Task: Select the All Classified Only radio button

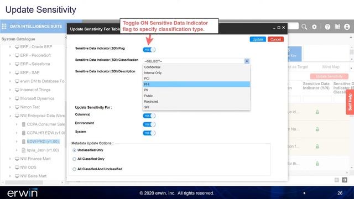Action: coord(74,159)
